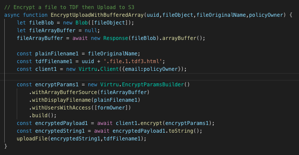Click the 'Response' class name

tap(116, 38)
